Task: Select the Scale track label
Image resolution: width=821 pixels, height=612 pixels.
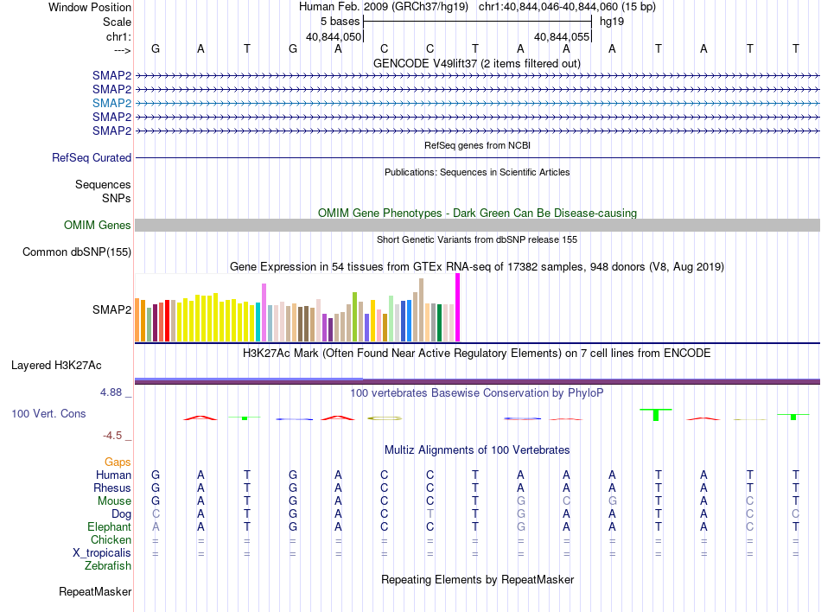Action: pyautogui.click(x=117, y=22)
